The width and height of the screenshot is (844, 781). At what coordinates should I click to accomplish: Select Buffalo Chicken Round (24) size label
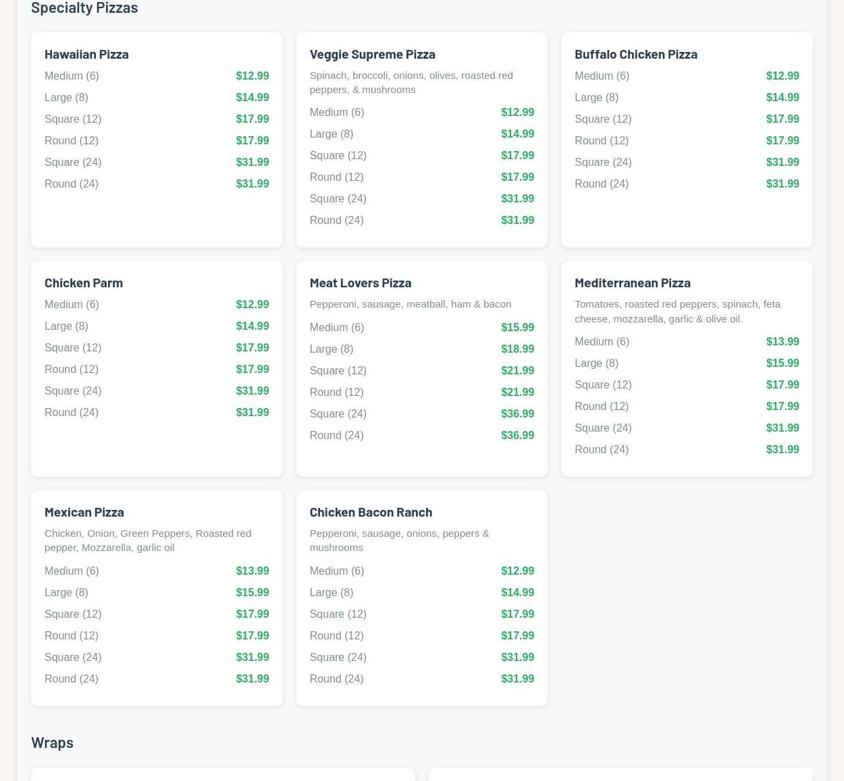click(x=601, y=183)
